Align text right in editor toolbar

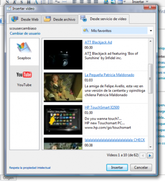[89, 2]
